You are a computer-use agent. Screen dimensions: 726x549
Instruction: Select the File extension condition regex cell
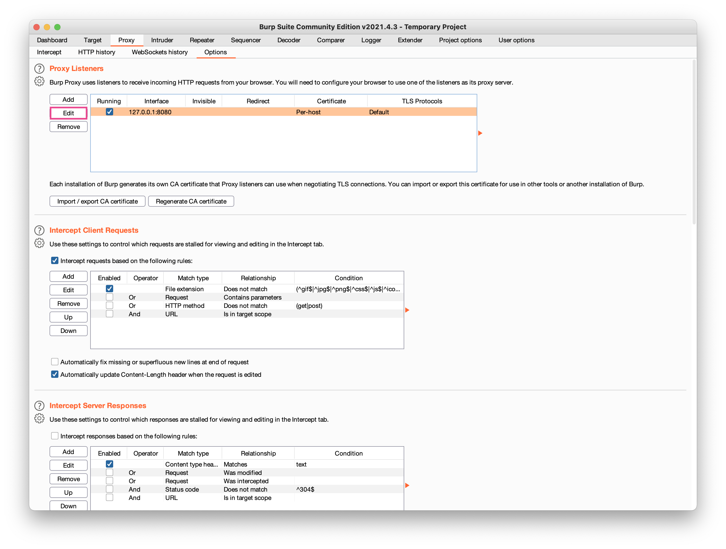point(349,289)
